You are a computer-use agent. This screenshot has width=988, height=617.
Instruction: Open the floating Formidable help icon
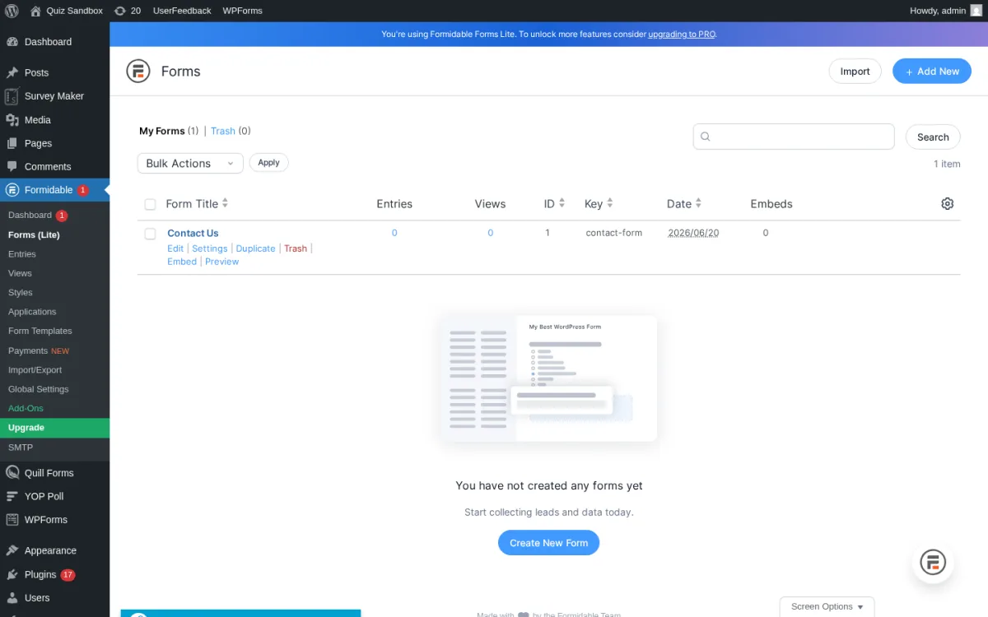pyautogui.click(x=933, y=563)
